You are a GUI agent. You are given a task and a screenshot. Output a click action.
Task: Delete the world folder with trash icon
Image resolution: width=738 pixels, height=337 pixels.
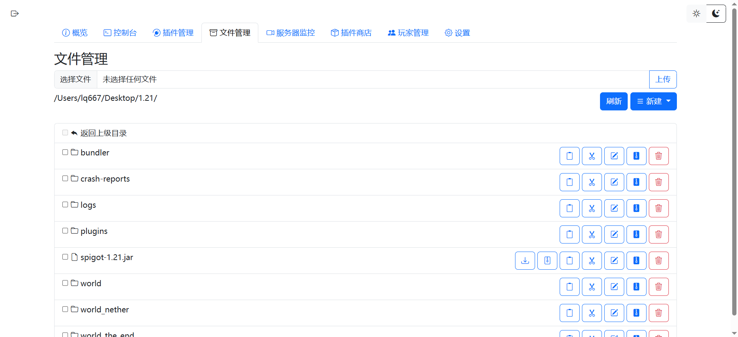659,287
